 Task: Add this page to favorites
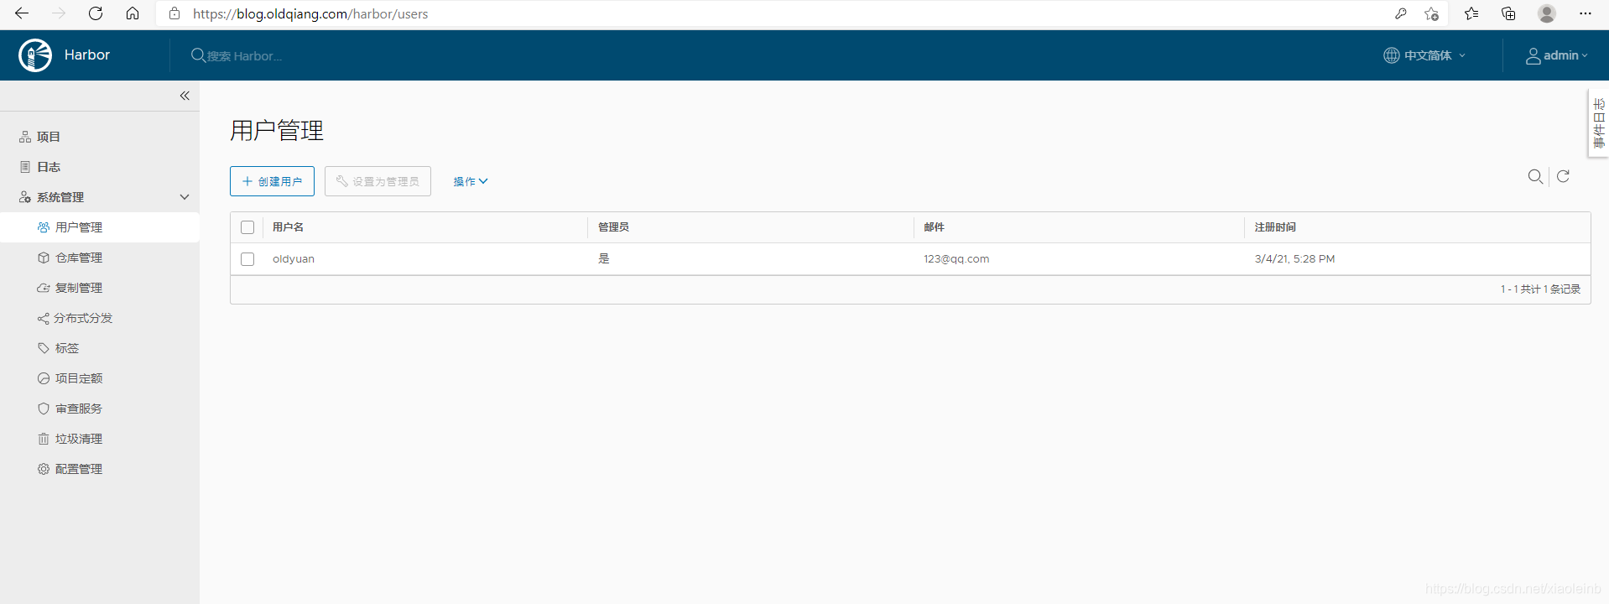click(1432, 13)
